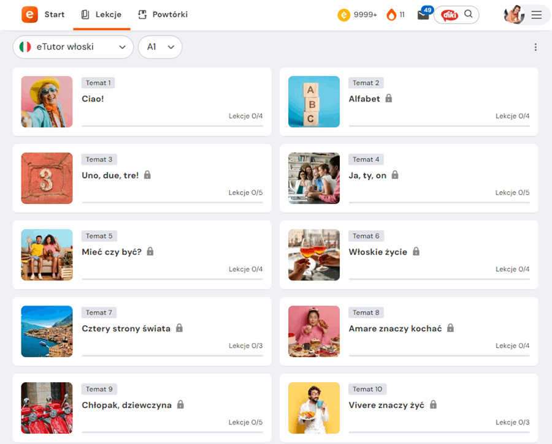This screenshot has height=444, width=552.
Task: Open the hamburger menu
Action: [537, 15]
